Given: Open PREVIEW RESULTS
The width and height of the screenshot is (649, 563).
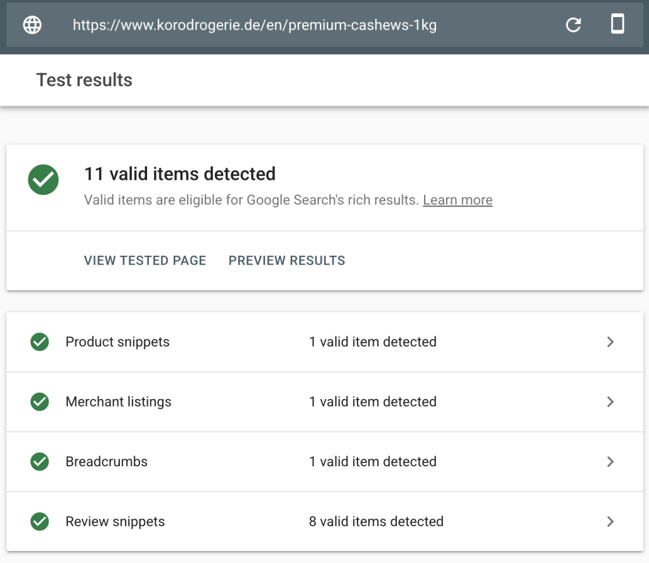Looking at the screenshot, I should pos(287,261).
